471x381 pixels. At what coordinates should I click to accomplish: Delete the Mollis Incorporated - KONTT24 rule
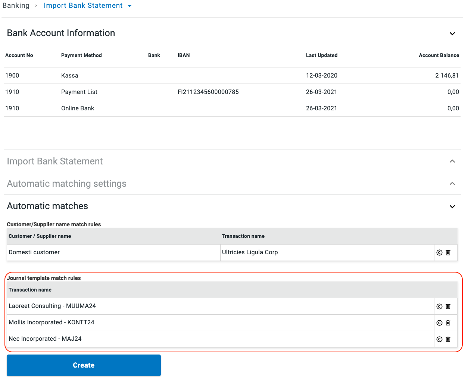coord(448,323)
